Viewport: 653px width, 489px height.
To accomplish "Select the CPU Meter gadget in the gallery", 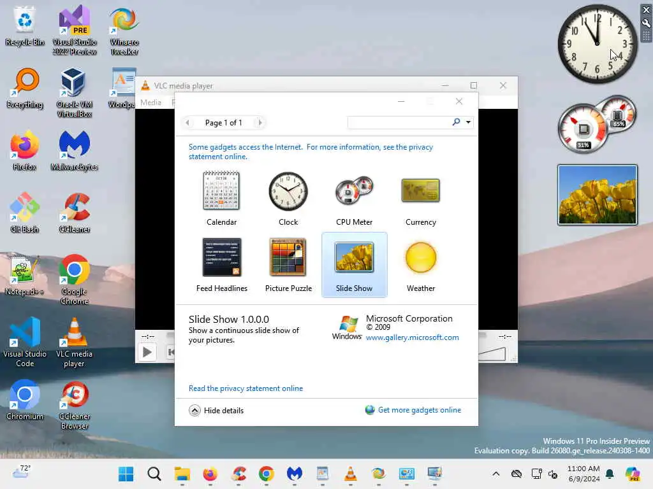I will [355, 198].
